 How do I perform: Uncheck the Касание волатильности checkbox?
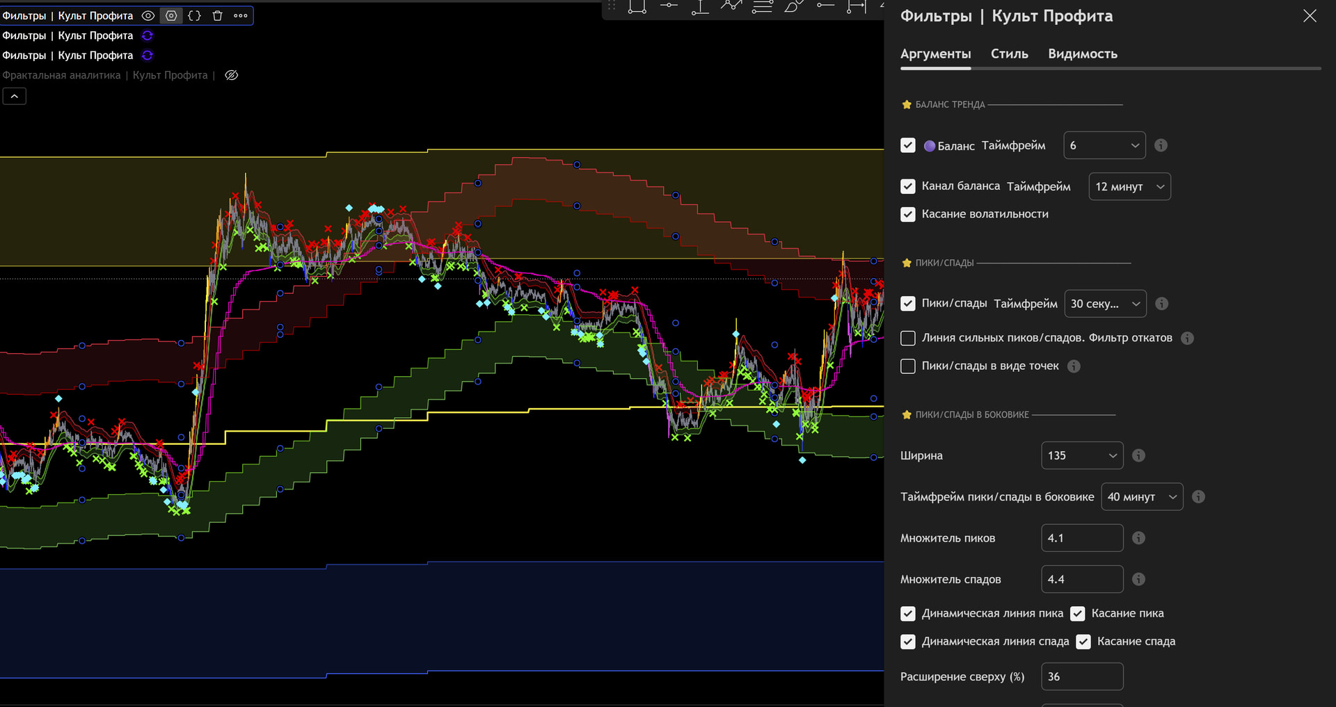pyautogui.click(x=908, y=214)
